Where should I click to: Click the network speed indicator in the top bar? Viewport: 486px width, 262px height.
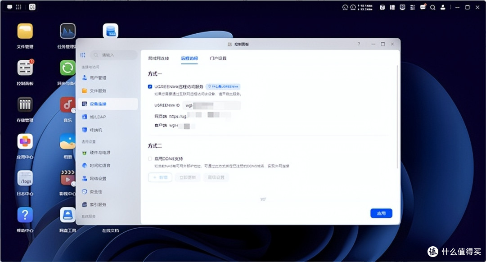click(365, 7)
